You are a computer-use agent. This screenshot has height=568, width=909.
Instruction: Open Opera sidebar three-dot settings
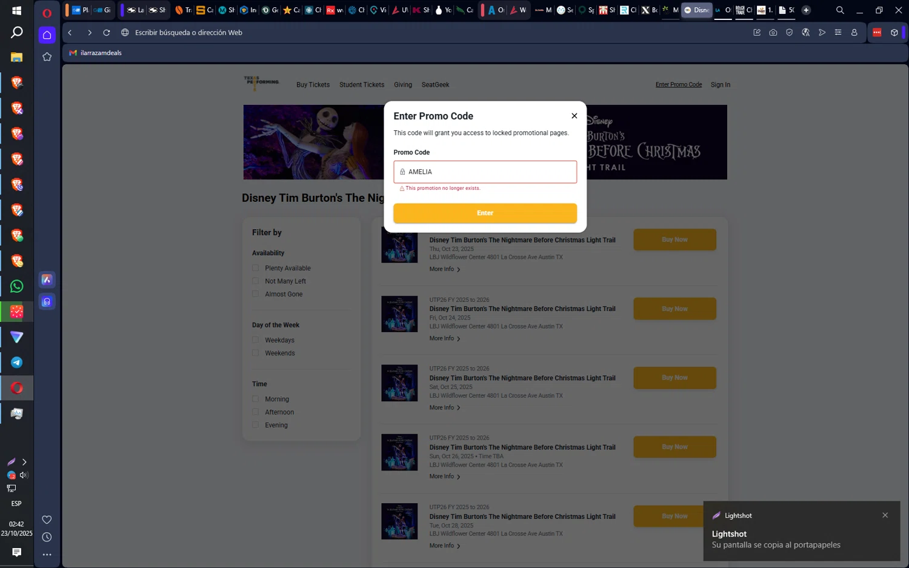tap(47, 555)
